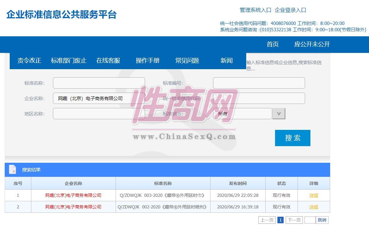Open 标准部门废止 menu item

69,61
